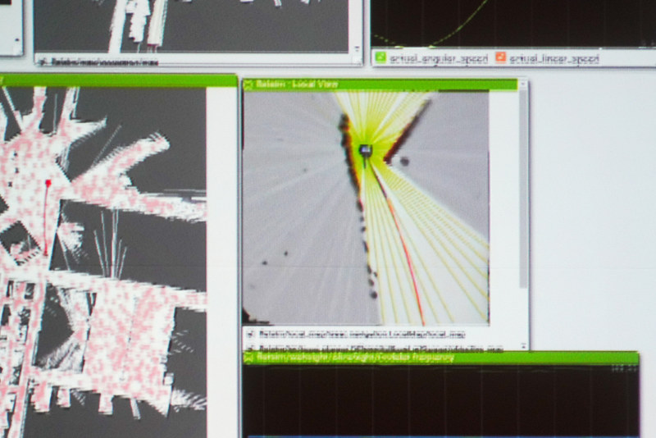The image size is (656, 438).
Task: Click the scroll arrow of the top map window
Action: 357,49
